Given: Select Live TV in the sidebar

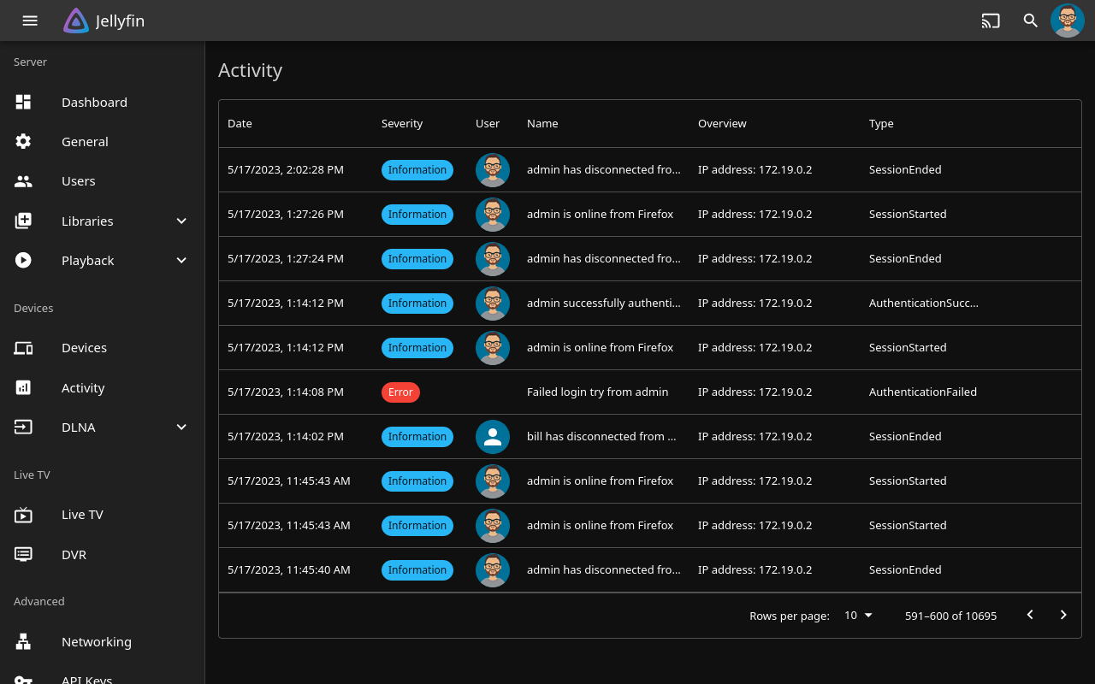Looking at the screenshot, I should click(x=82, y=515).
